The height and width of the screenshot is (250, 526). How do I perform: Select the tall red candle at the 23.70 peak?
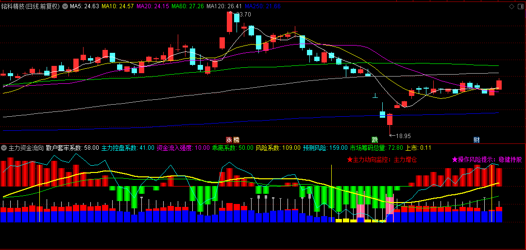pos(229,22)
